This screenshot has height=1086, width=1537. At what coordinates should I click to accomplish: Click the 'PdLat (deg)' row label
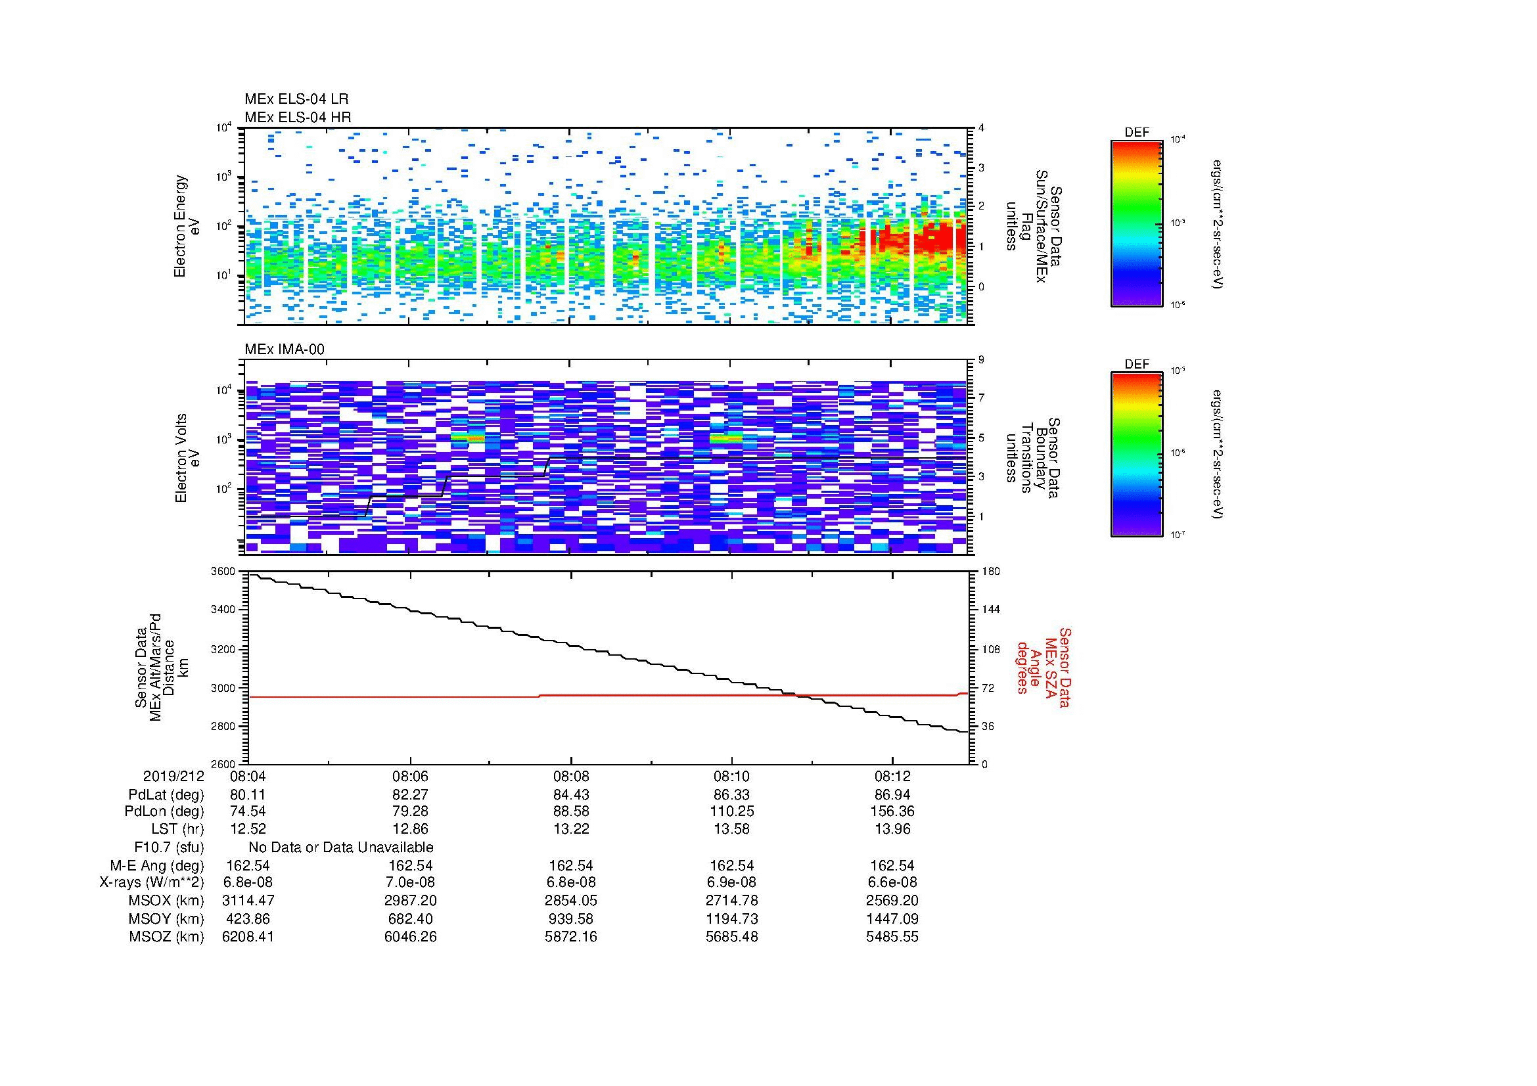point(166,795)
